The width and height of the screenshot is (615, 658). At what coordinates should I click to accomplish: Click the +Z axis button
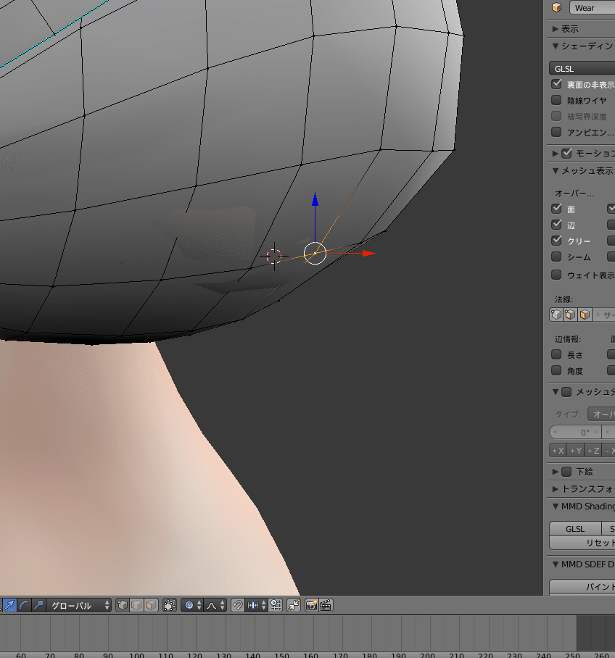593,451
